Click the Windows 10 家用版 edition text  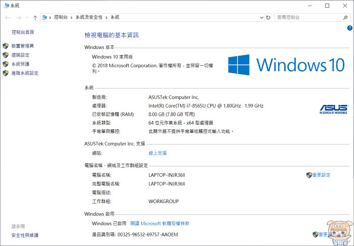tap(112, 57)
